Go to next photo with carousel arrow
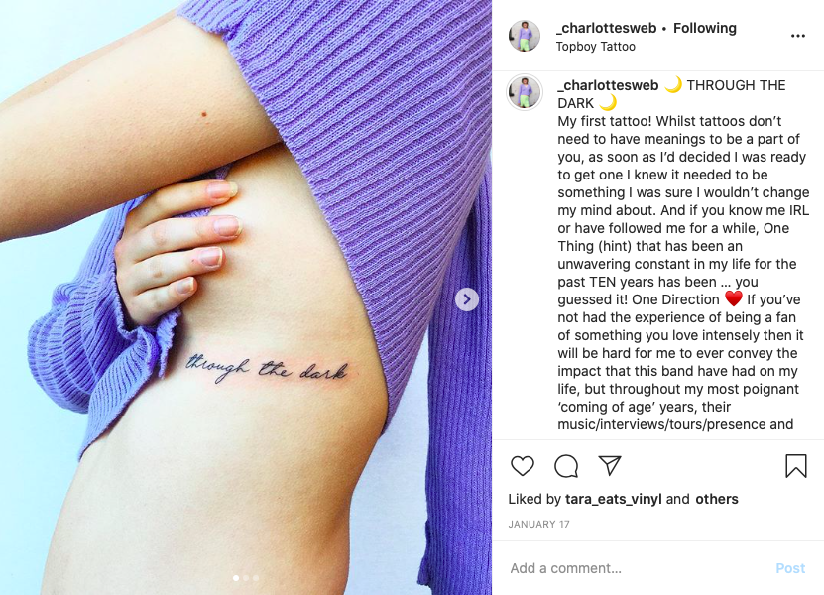The height and width of the screenshot is (595, 824). pos(467,299)
